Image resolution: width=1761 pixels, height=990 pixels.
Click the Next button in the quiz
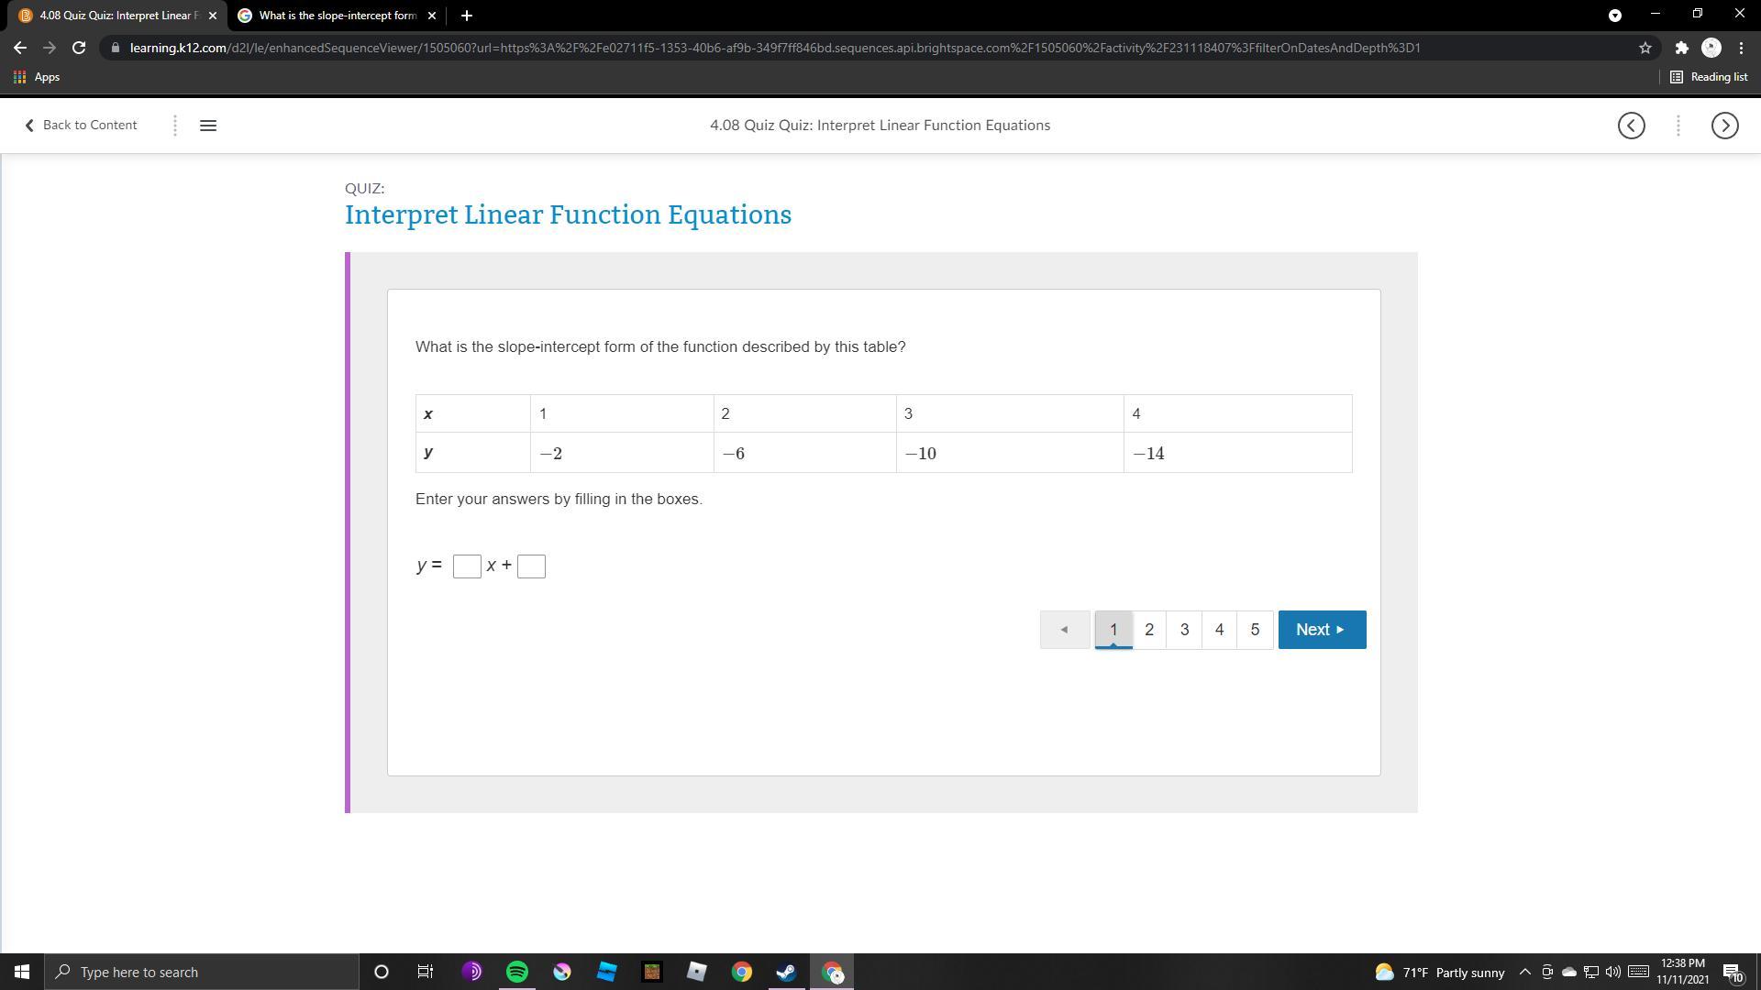1321,630
